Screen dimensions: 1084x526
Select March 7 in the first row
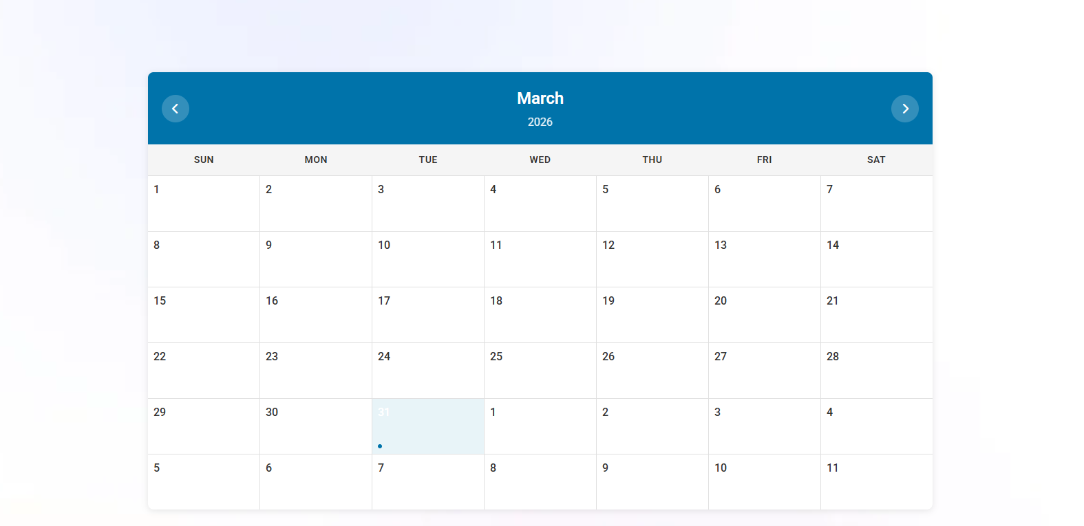click(877, 204)
